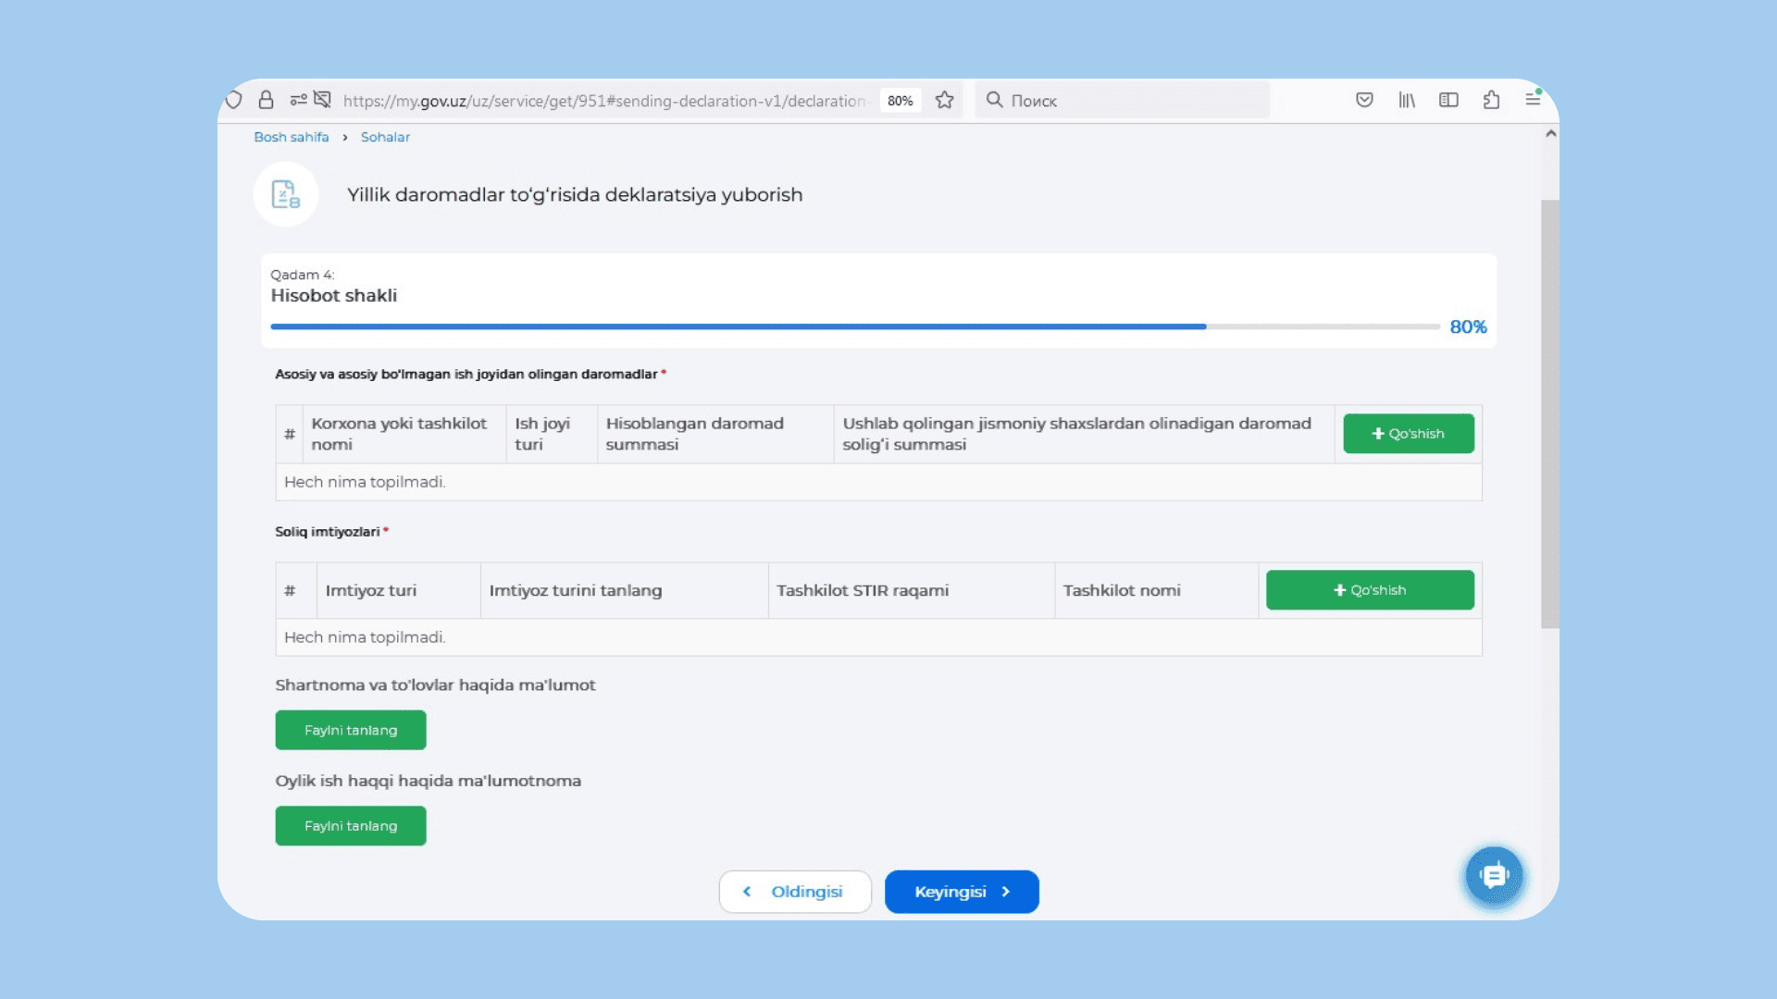Open the browser library icon
Viewport: 1777px width, 999px height.
point(1407,100)
